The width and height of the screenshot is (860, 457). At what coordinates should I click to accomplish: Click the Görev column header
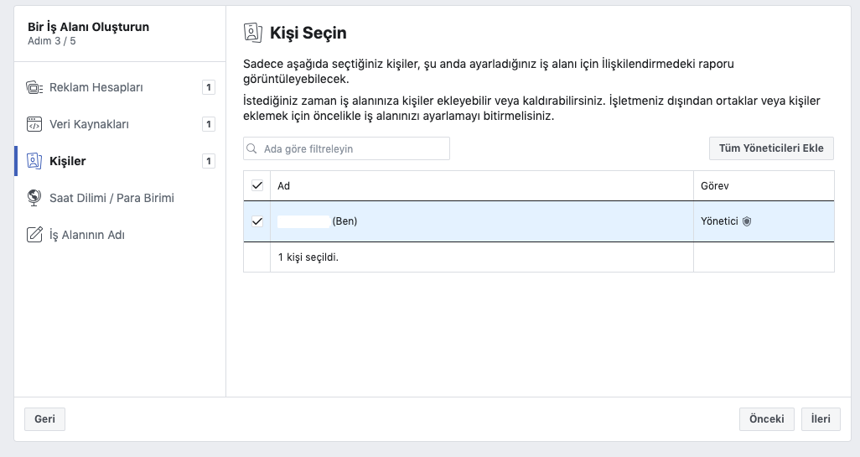coord(764,185)
